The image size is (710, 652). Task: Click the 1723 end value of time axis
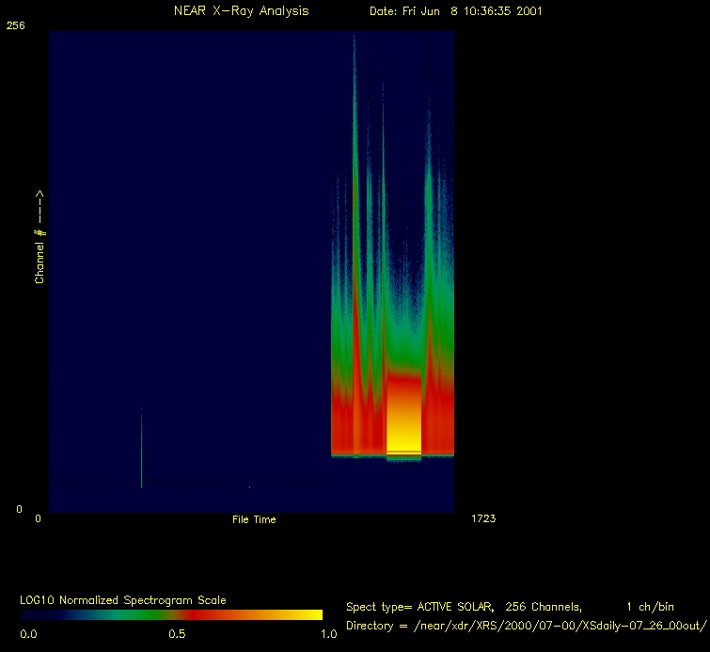(x=482, y=518)
